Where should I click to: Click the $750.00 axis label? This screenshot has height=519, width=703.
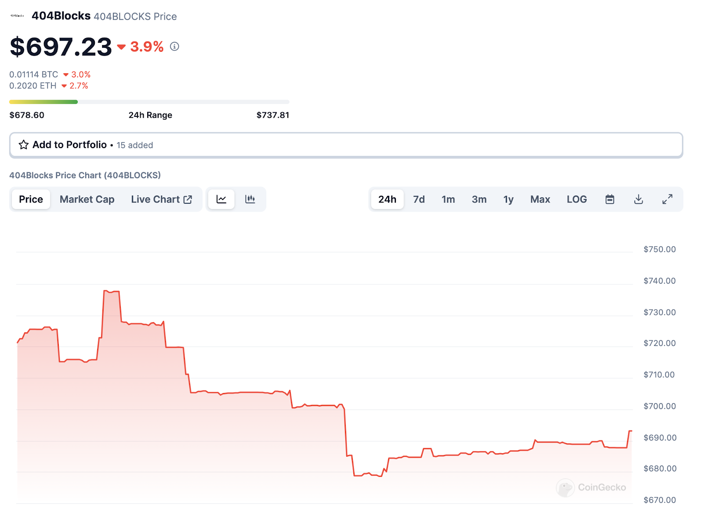[660, 249]
